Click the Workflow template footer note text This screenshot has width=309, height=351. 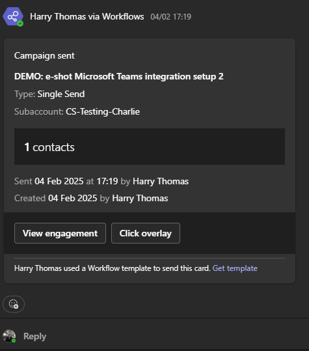[x=113, y=268]
